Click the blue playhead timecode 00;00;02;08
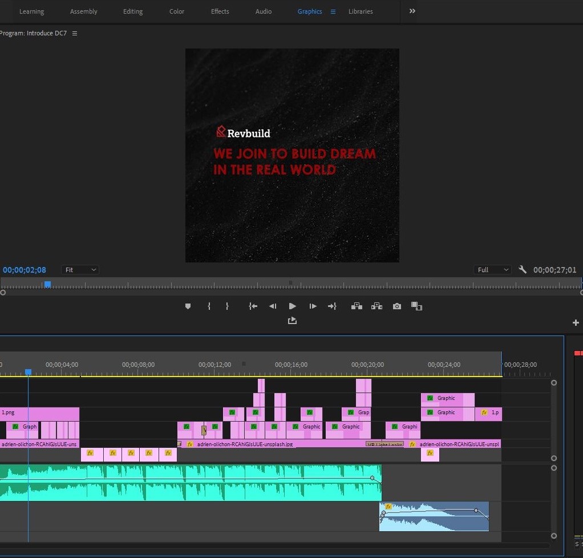This screenshot has height=558, width=583. [25, 270]
